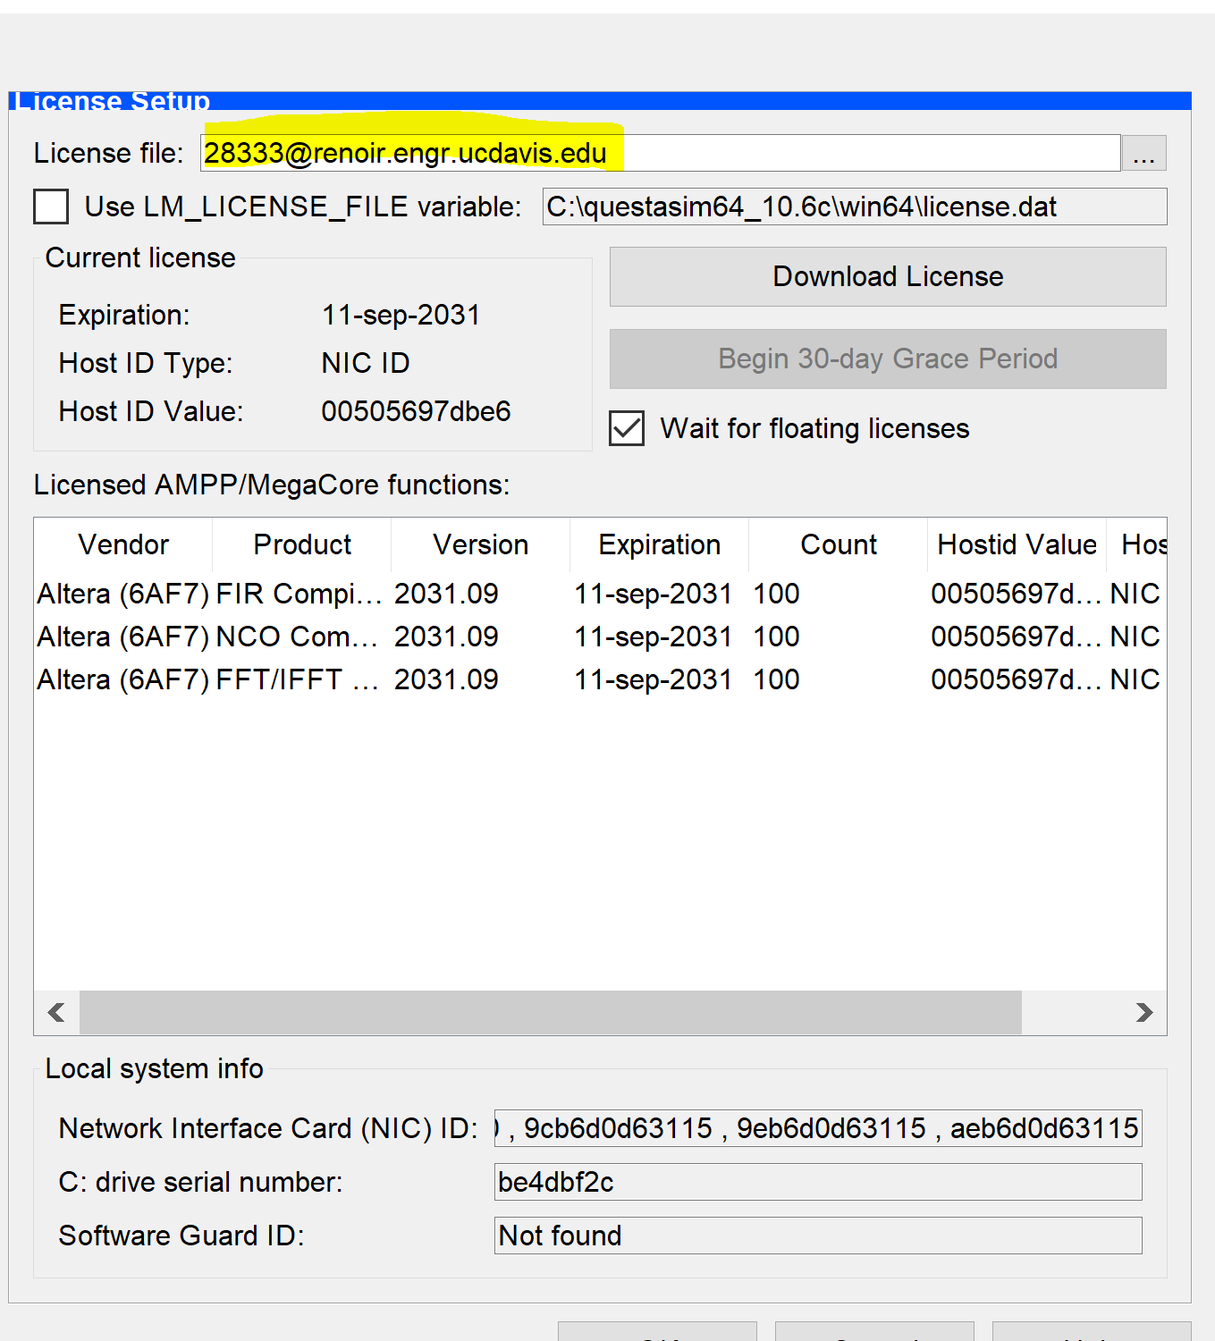
Task: Click the right arrow of the horizontal scrollbar
Action: tap(1143, 1012)
